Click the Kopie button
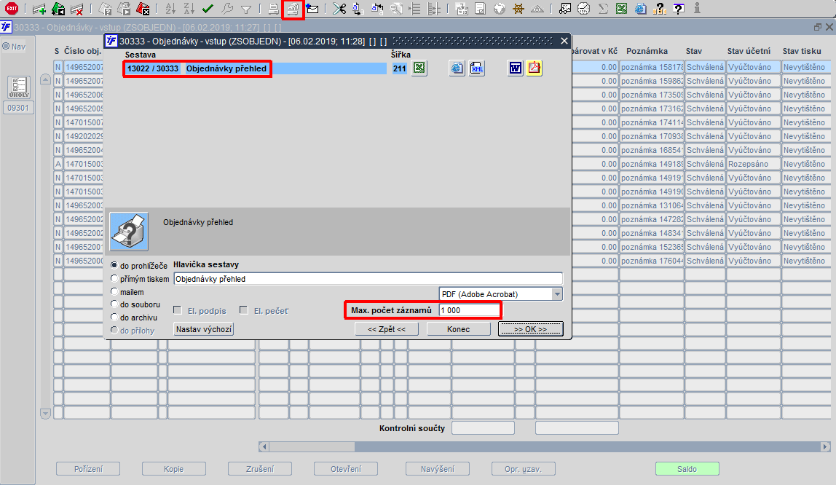The height and width of the screenshot is (485, 836). pos(174,469)
